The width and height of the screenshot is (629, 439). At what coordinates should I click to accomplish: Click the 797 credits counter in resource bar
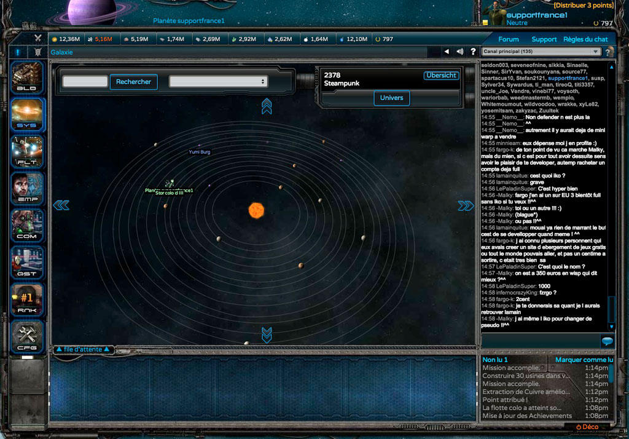point(385,39)
